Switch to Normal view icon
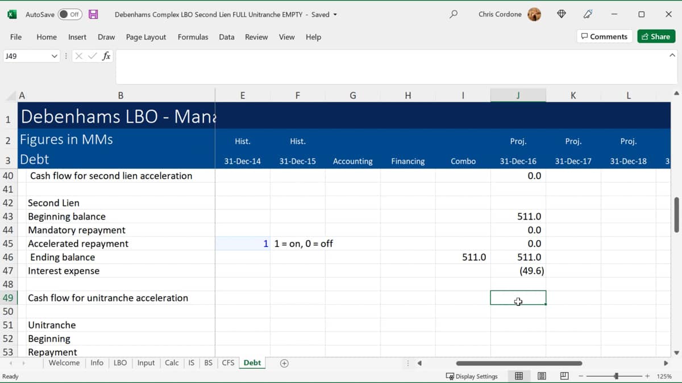The image size is (682, 383). click(x=519, y=376)
